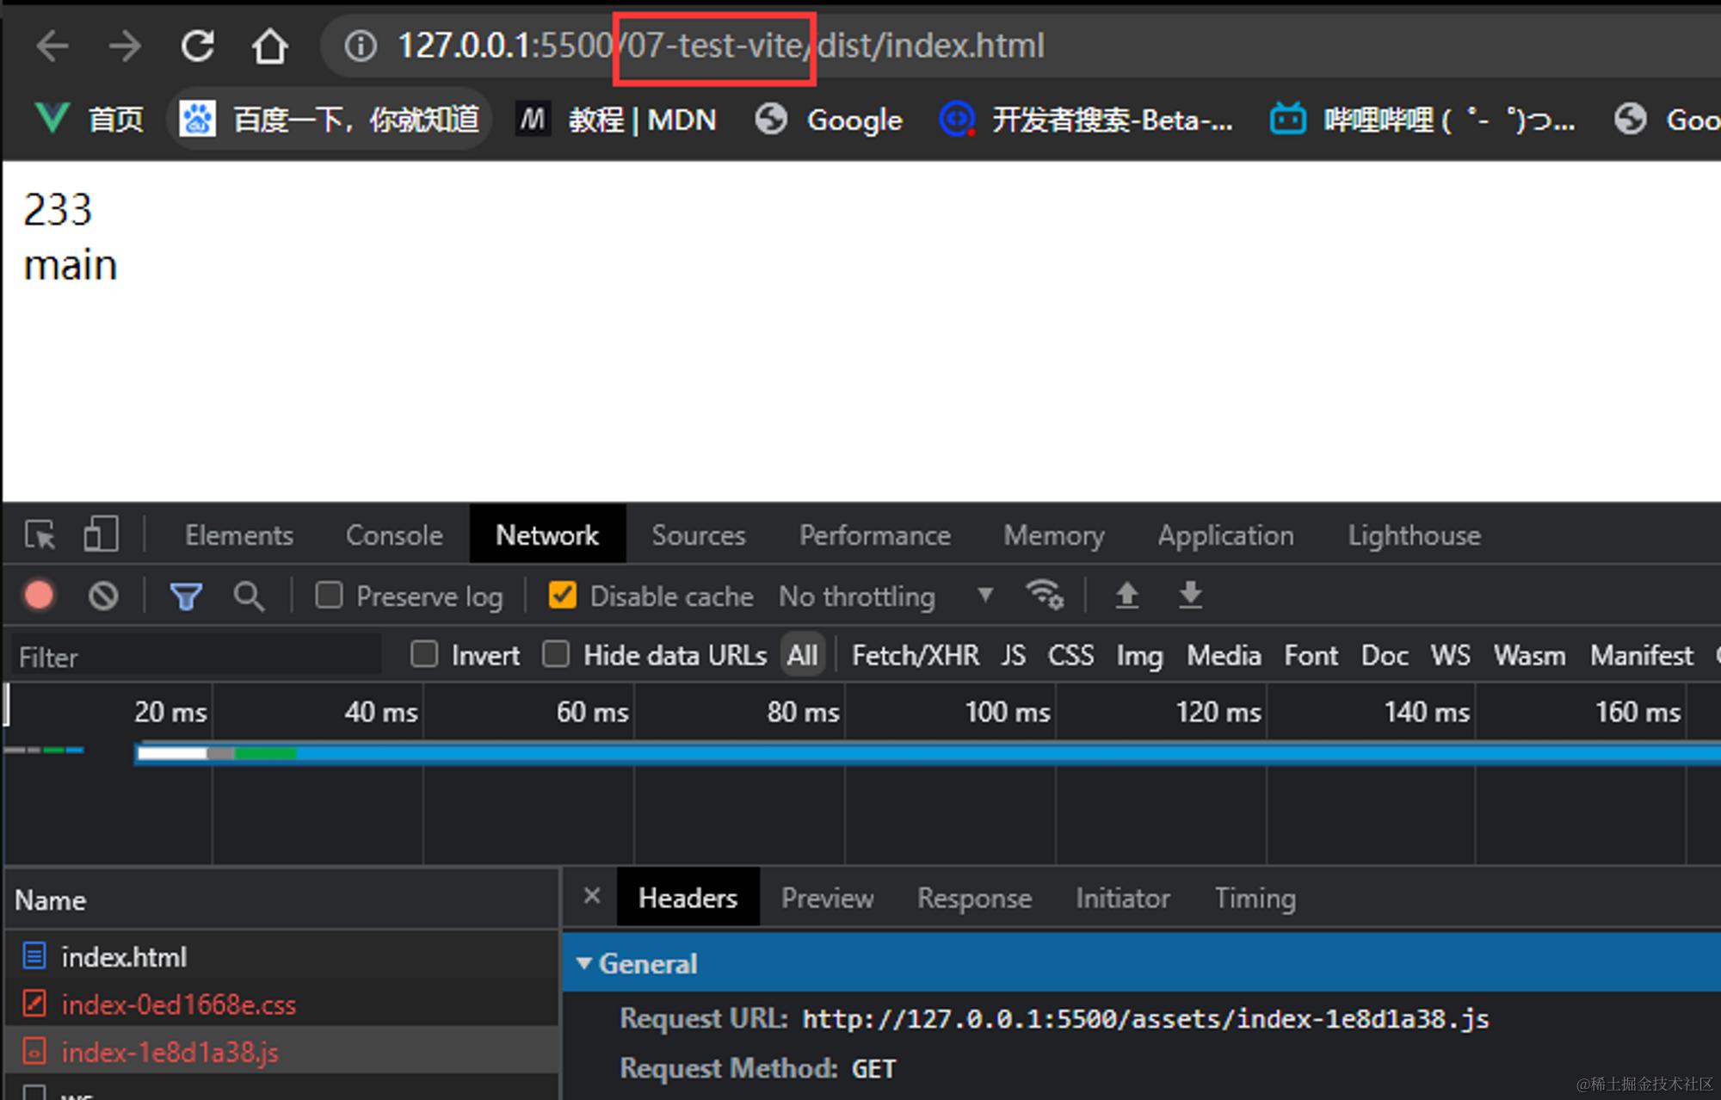Toggle the device toolbar icon
The image size is (1721, 1100).
tap(101, 535)
